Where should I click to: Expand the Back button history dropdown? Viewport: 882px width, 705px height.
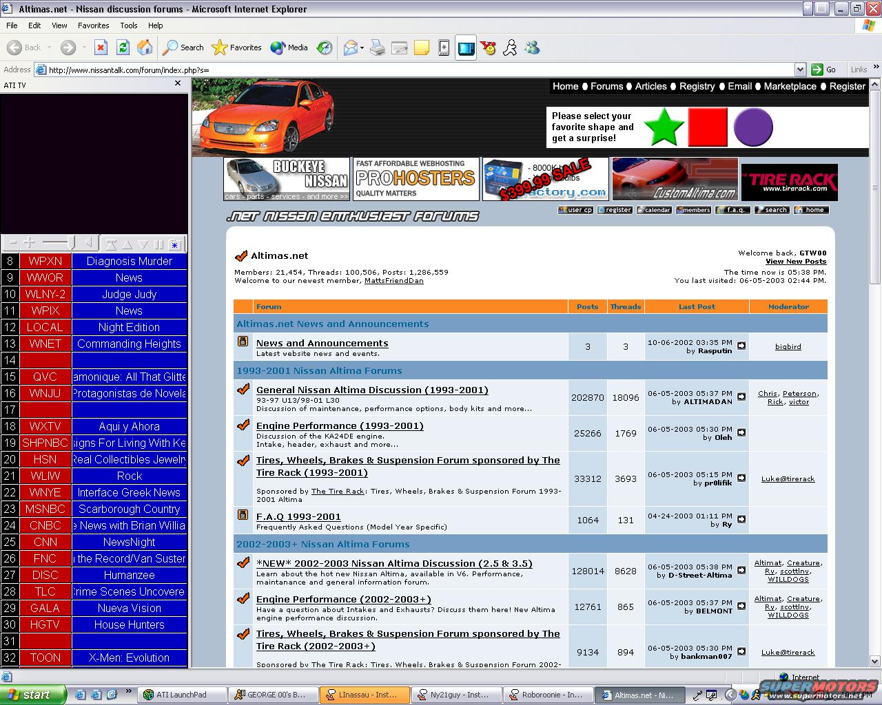[x=49, y=48]
